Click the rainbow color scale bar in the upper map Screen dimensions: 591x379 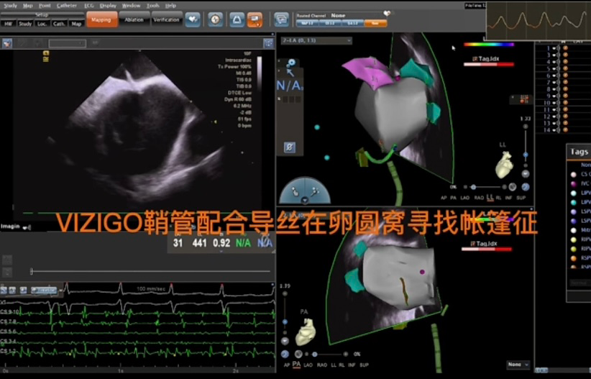(489, 45)
